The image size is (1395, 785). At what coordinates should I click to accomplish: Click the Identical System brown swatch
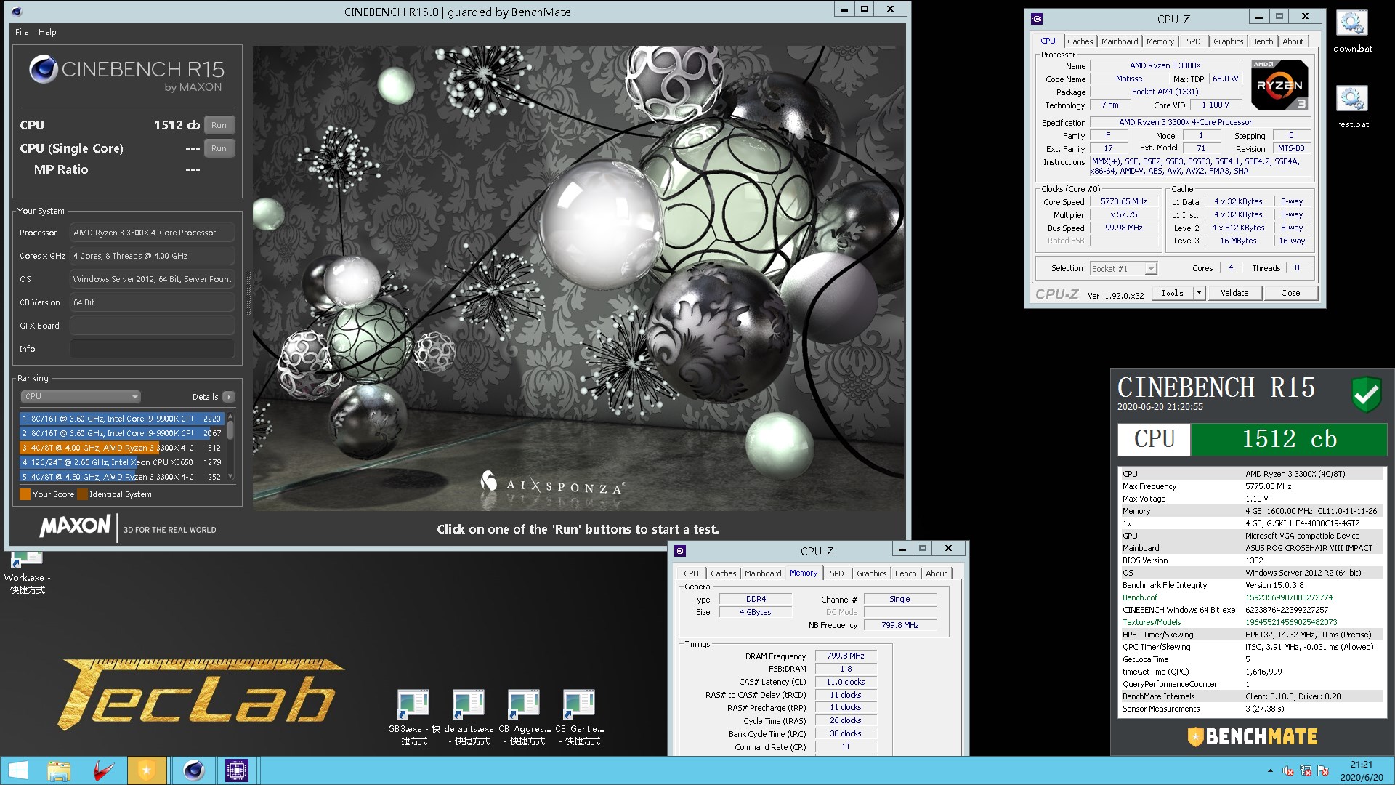click(x=82, y=494)
